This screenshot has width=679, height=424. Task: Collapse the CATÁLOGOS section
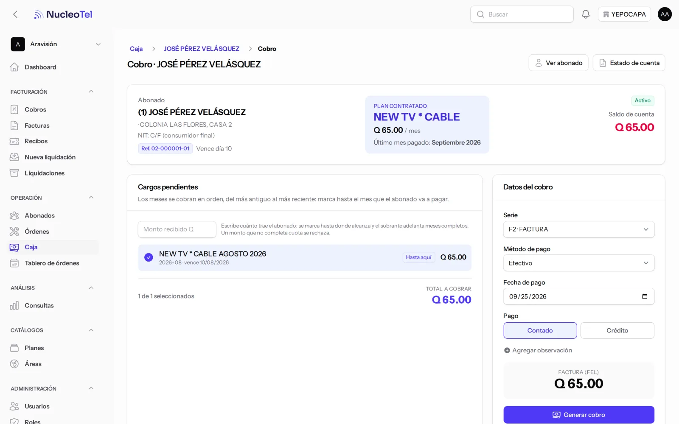pyautogui.click(x=91, y=330)
